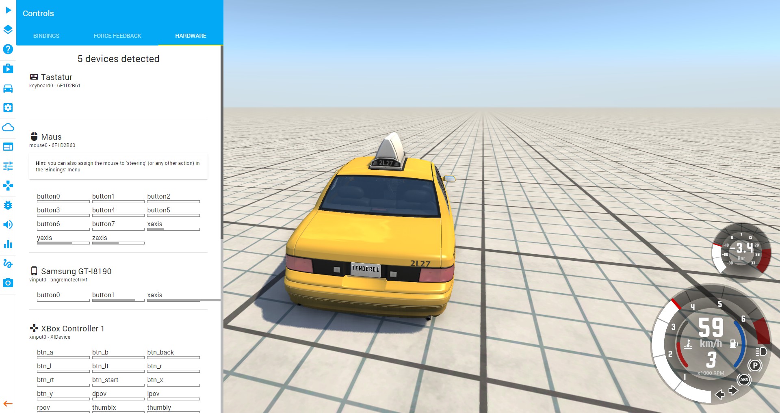
Task: Click the mouse button2 label
Action: coord(158,196)
